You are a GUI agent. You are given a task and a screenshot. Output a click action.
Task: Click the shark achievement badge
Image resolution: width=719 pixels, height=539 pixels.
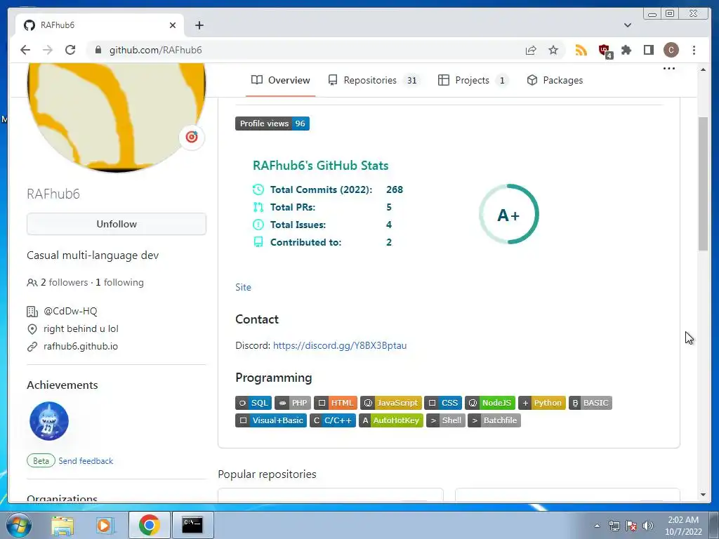[49, 421]
